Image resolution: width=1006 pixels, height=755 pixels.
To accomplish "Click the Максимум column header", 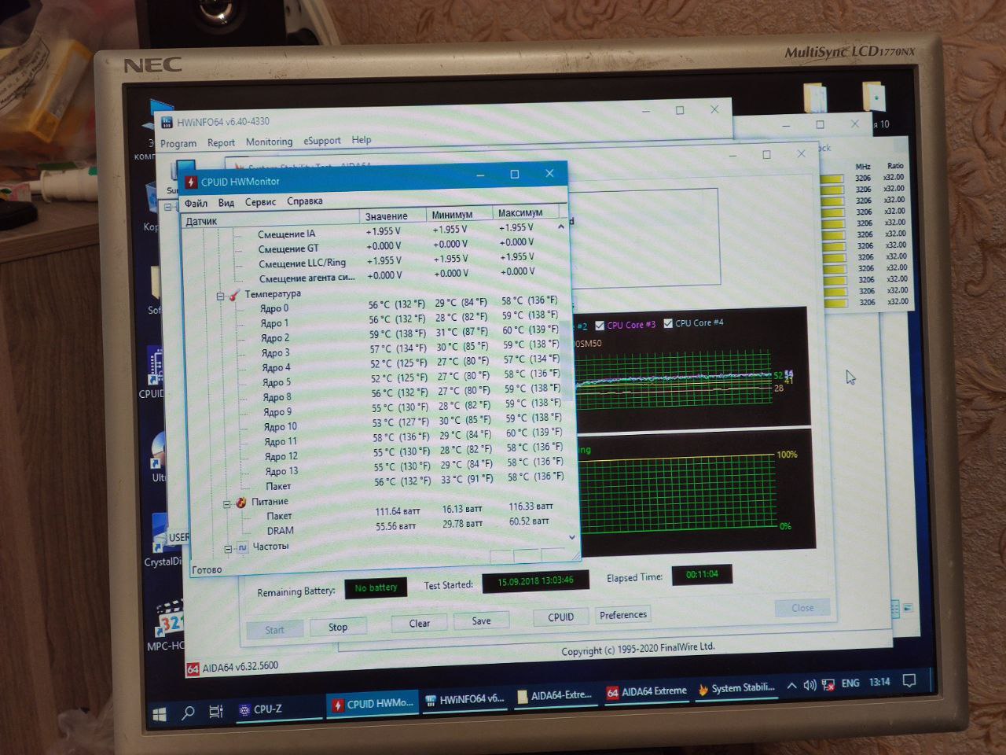I will tap(526, 212).
